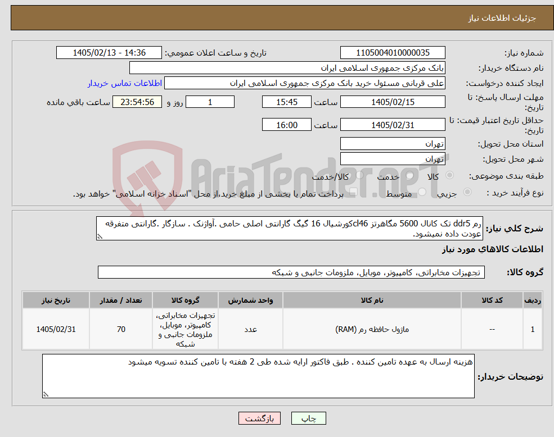
Task: Click request creator name field
Action: (304, 83)
